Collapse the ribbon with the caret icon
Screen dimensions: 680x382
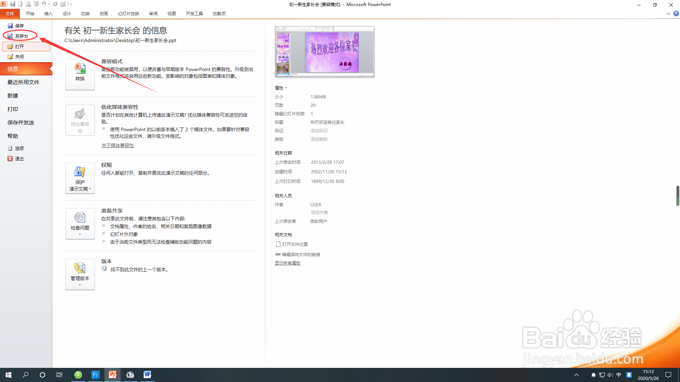[668, 14]
